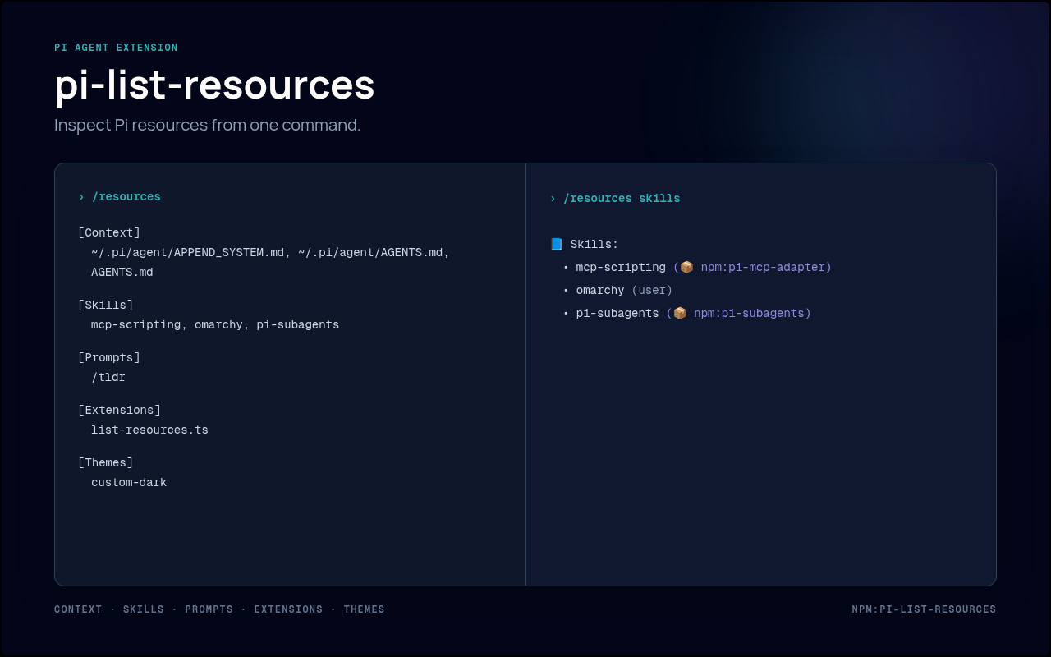Select the "[Skills]" section header

click(105, 306)
